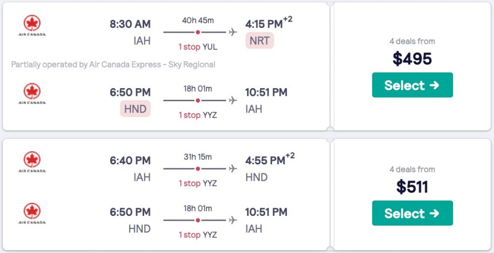Viewport: 494px width, 253px height.
Task: Click the airplane icon on the $511 deal's return leg
Action: (x=233, y=220)
